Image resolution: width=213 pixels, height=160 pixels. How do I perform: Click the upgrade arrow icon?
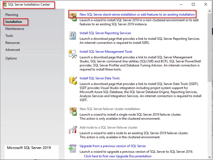(x=73, y=148)
